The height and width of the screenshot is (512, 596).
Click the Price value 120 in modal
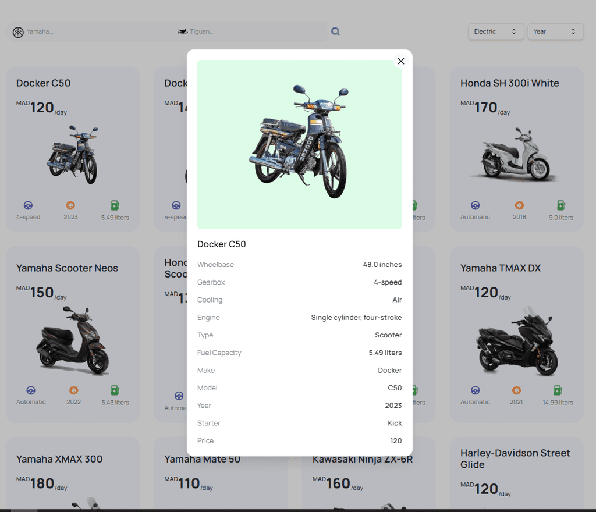[x=396, y=440]
